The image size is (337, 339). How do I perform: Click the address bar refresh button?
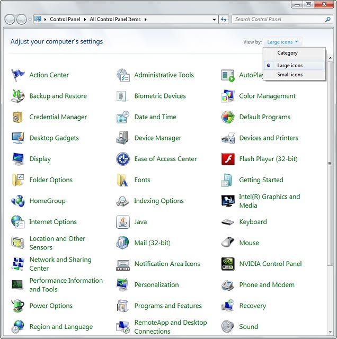click(224, 20)
